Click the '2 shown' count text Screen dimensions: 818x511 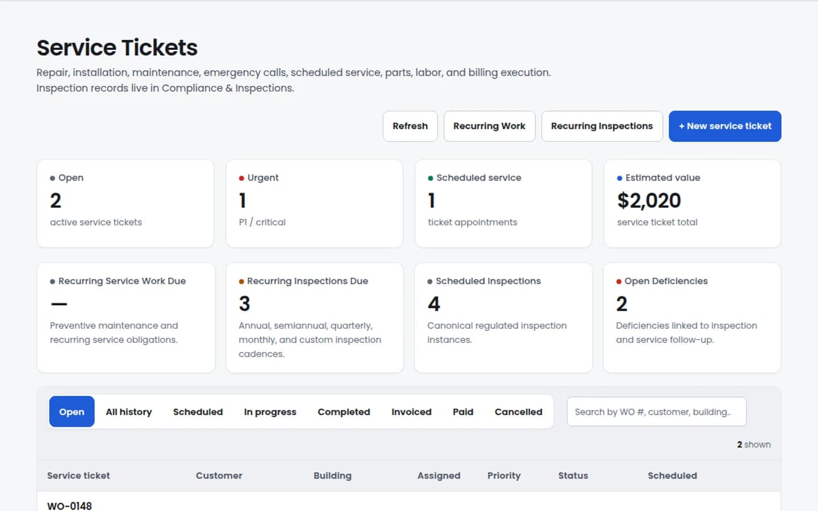click(x=754, y=445)
